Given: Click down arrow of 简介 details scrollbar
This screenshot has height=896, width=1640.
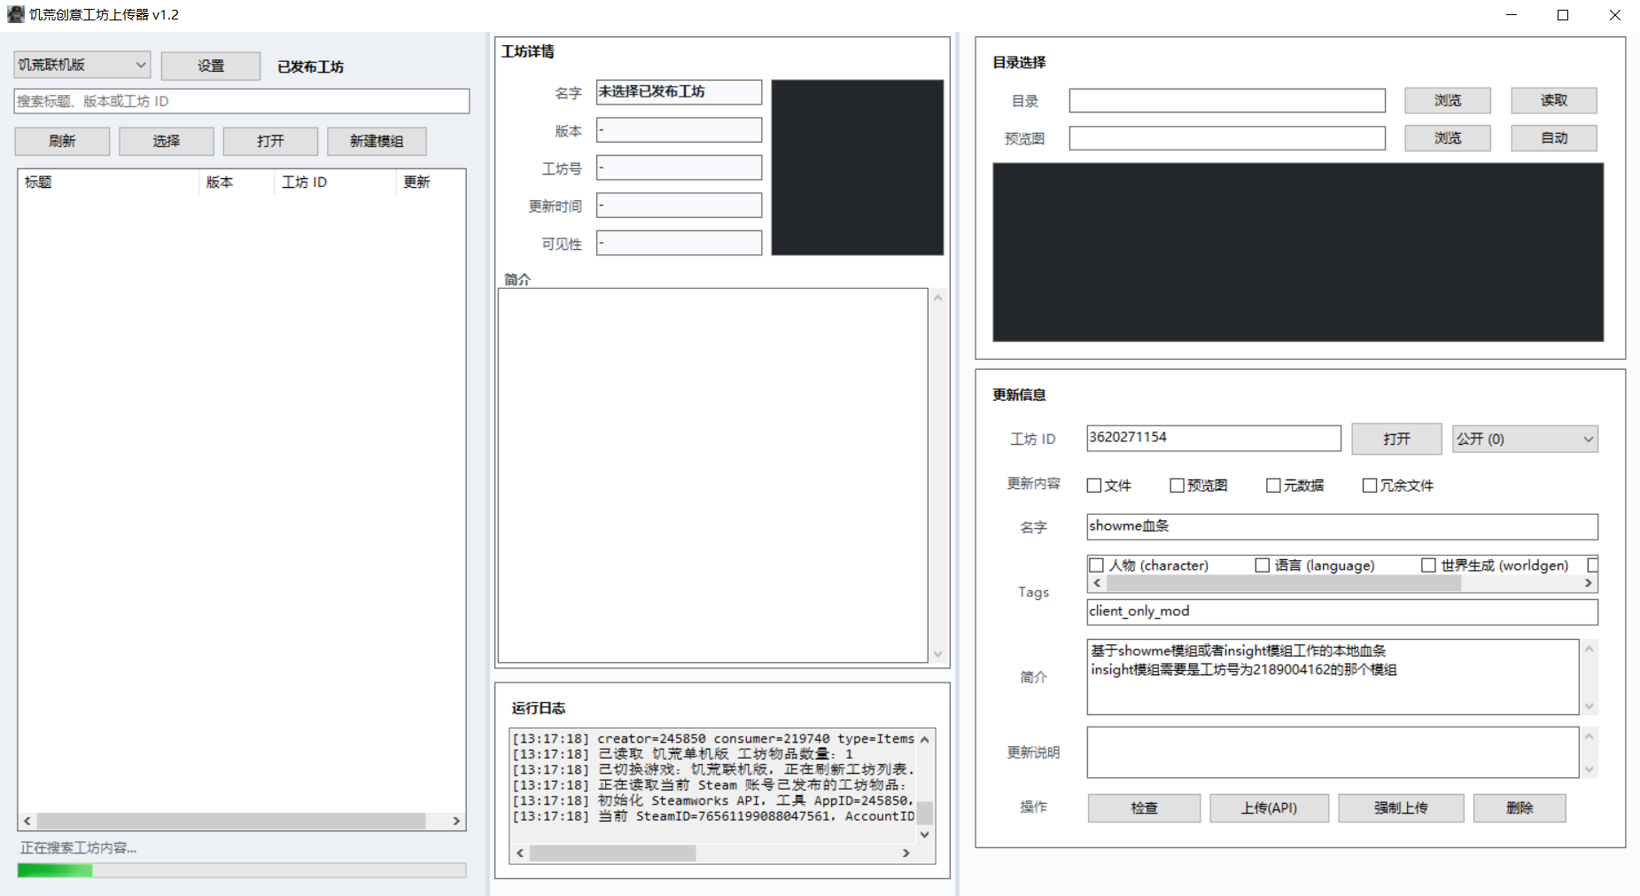Looking at the screenshot, I should tap(937, 654).
